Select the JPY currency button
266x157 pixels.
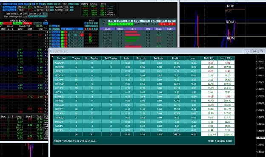(172, 21)
